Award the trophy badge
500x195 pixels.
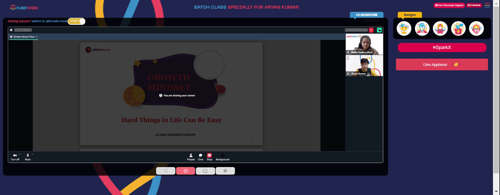pos(403,28)
